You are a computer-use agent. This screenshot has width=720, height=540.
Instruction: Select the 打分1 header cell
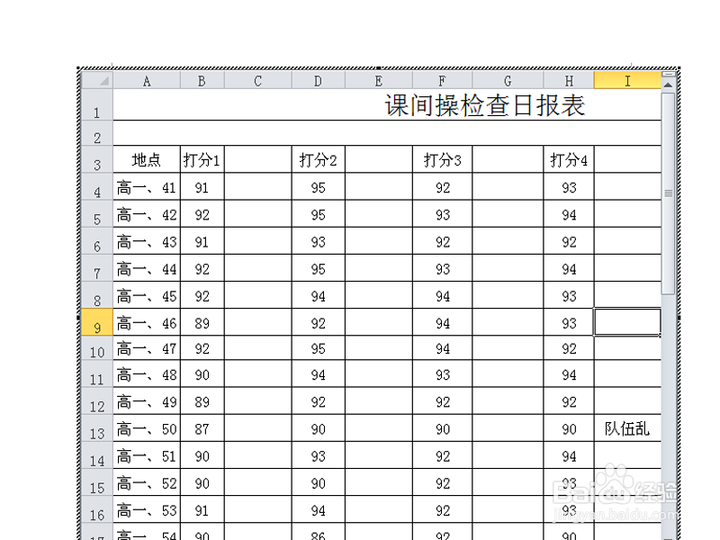[202, 160]
